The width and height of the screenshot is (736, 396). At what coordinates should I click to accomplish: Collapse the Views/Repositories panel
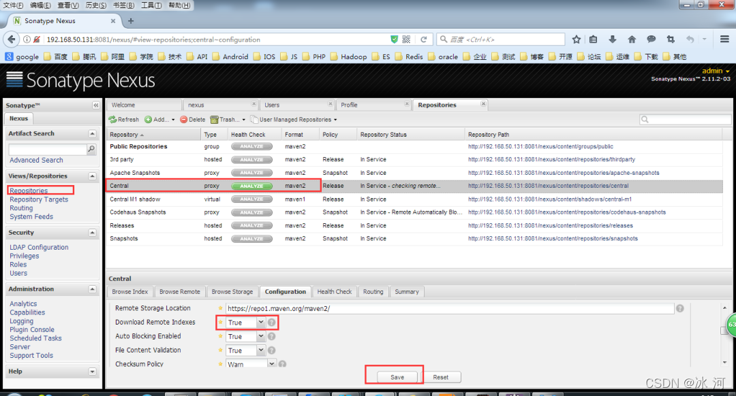click(x=93, y=176)
